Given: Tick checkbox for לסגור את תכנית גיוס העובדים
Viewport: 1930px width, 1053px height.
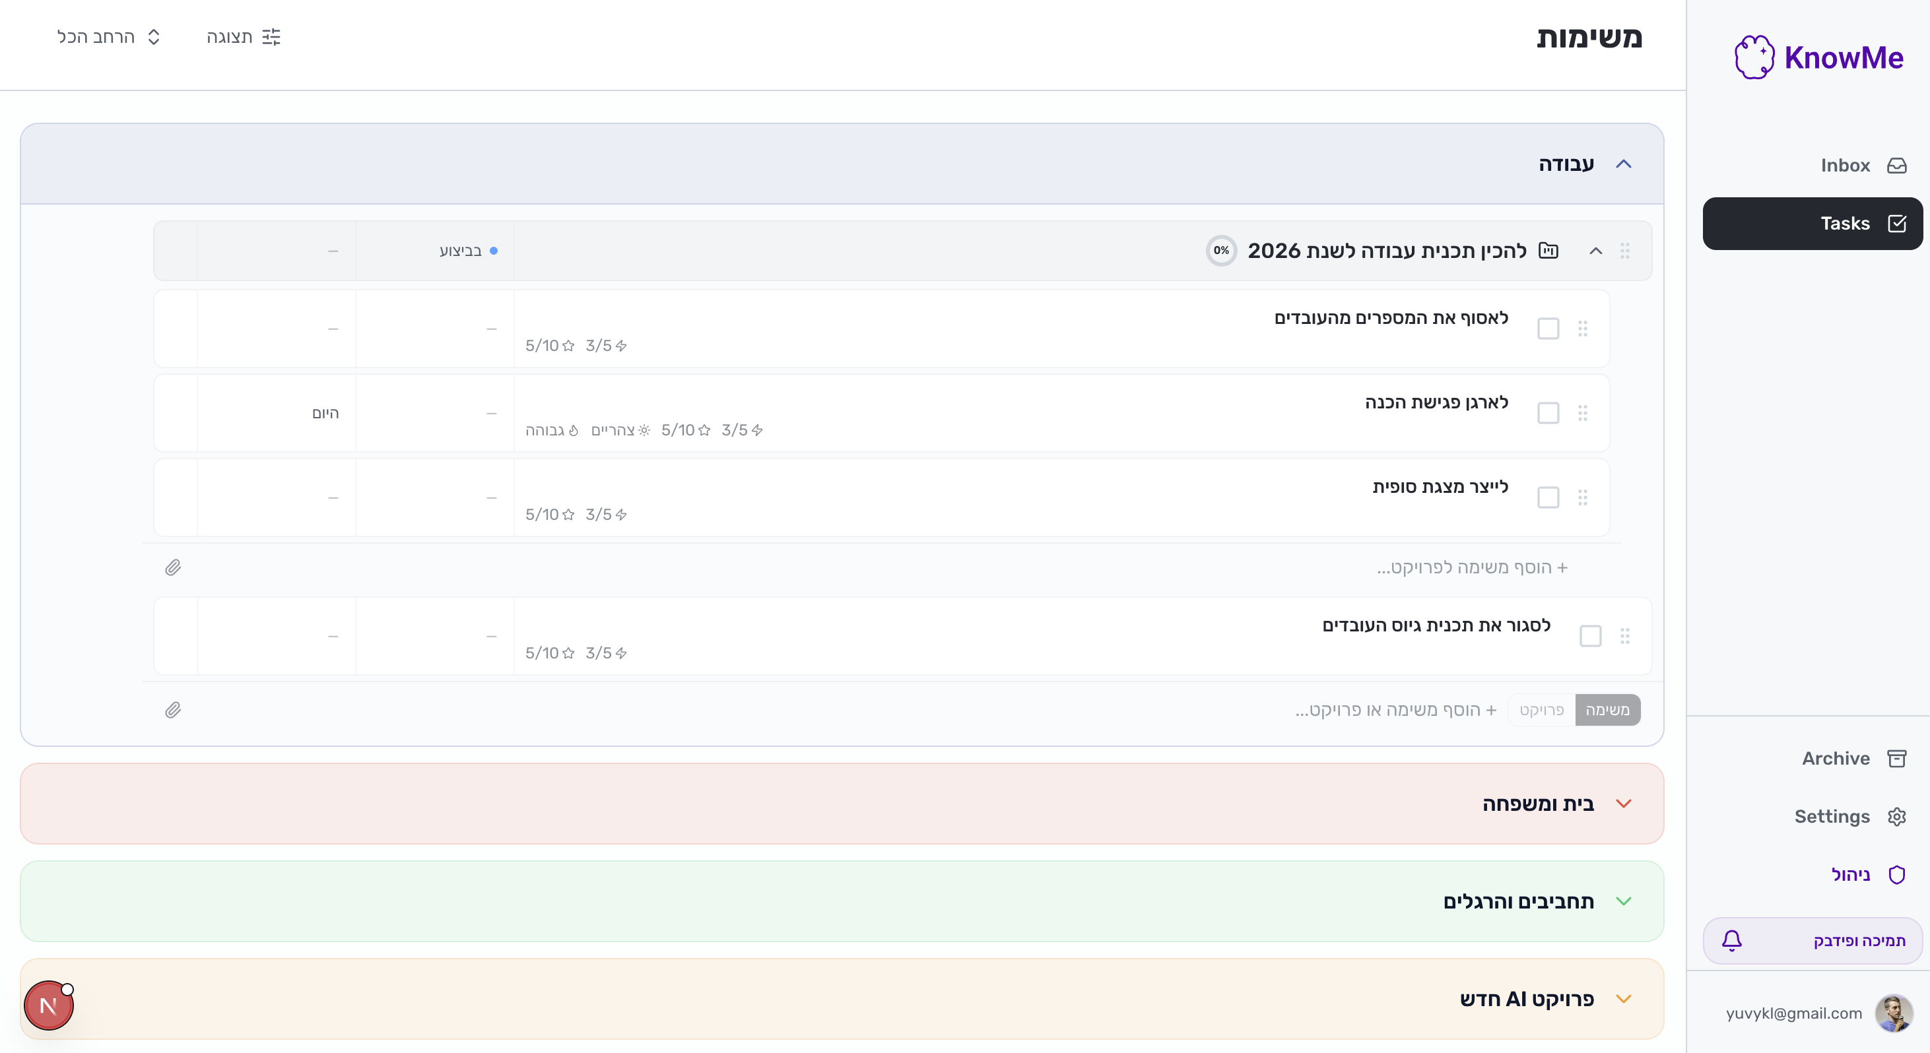Looking at the screenshot, I should tap(1590, 636).
